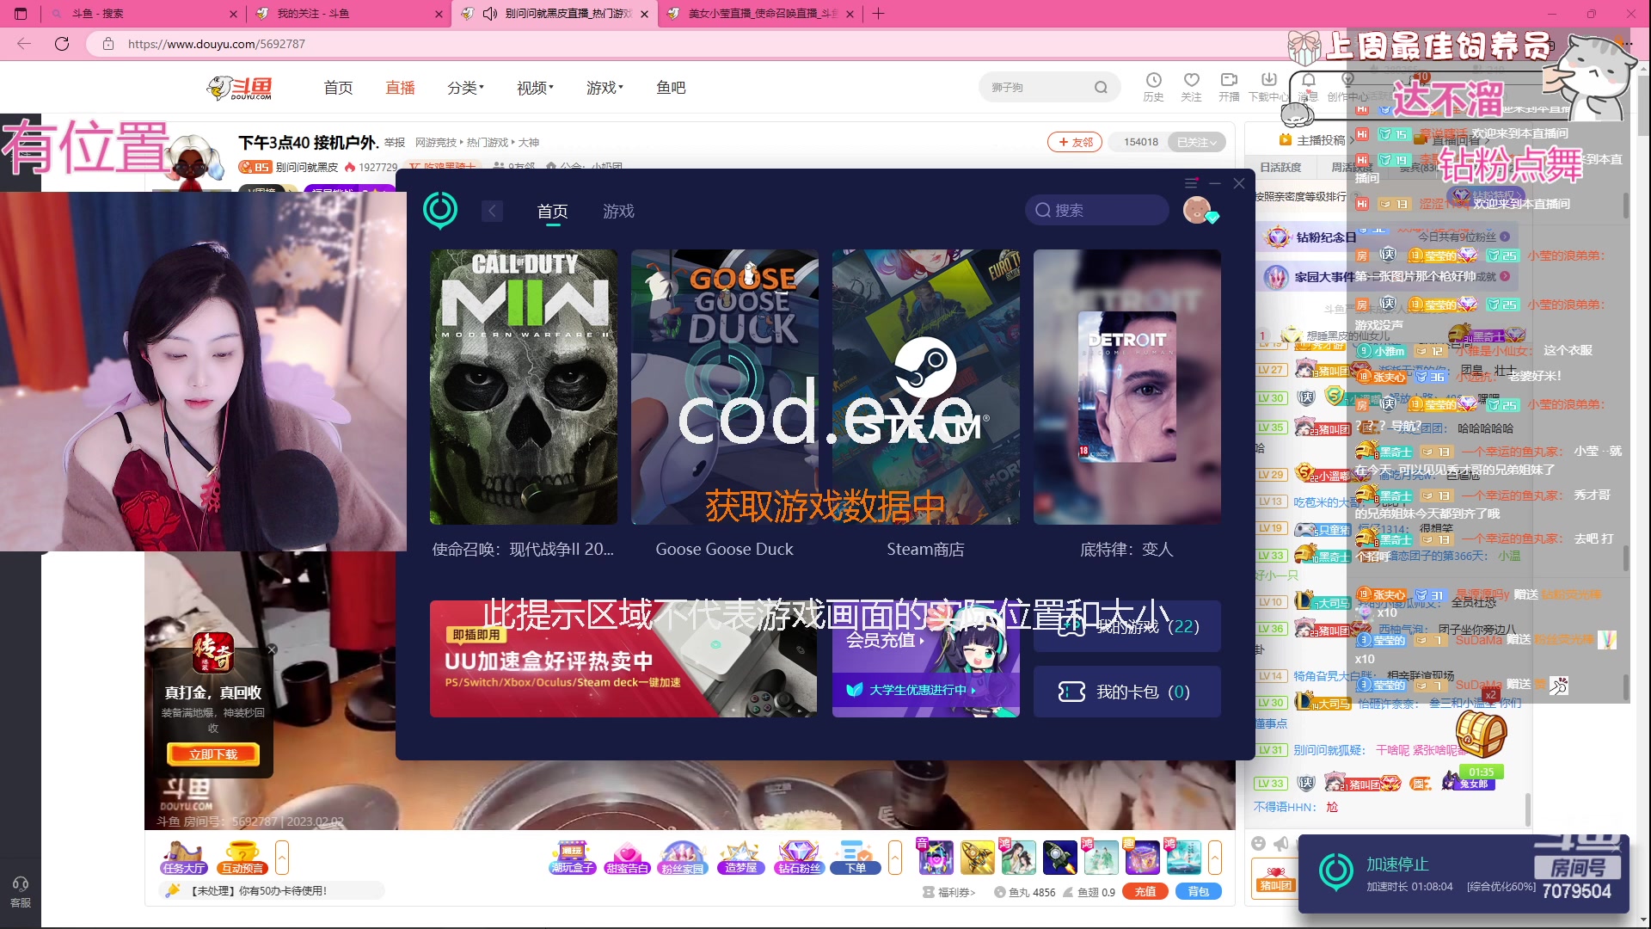Expand the 分类 dropdown menu

(465, 88)
